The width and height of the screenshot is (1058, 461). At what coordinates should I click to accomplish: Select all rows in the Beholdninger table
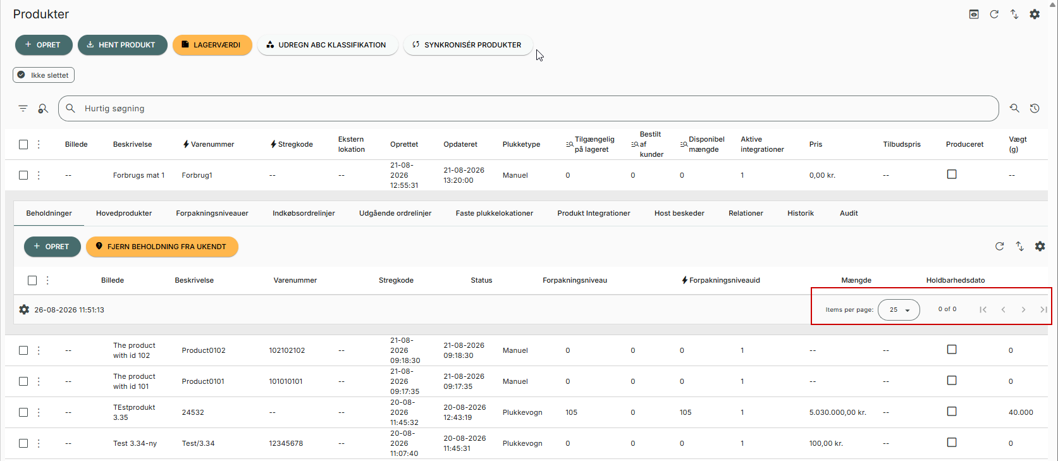[x=32, y=280]
